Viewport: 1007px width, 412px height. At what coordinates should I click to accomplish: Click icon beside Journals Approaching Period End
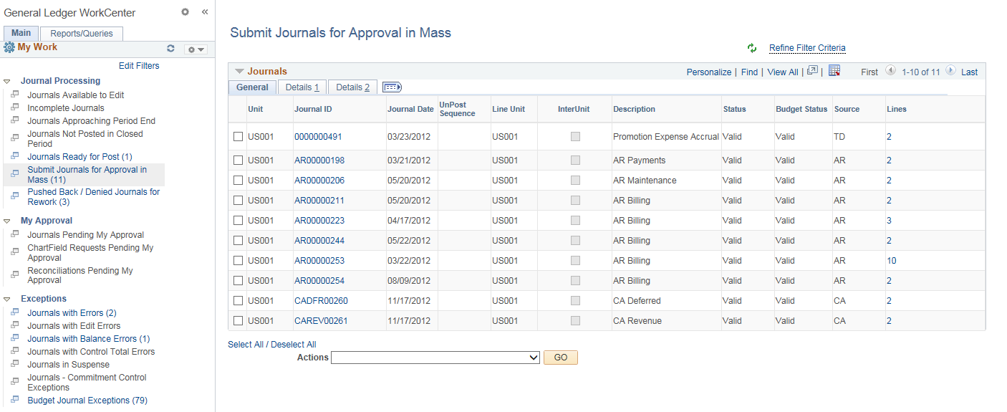click(15, 120)
